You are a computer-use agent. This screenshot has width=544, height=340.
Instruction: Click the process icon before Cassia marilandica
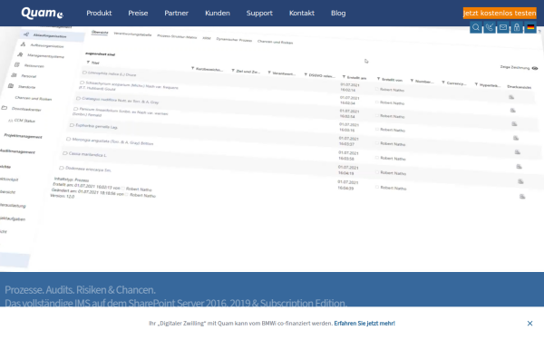pos(65,153)
